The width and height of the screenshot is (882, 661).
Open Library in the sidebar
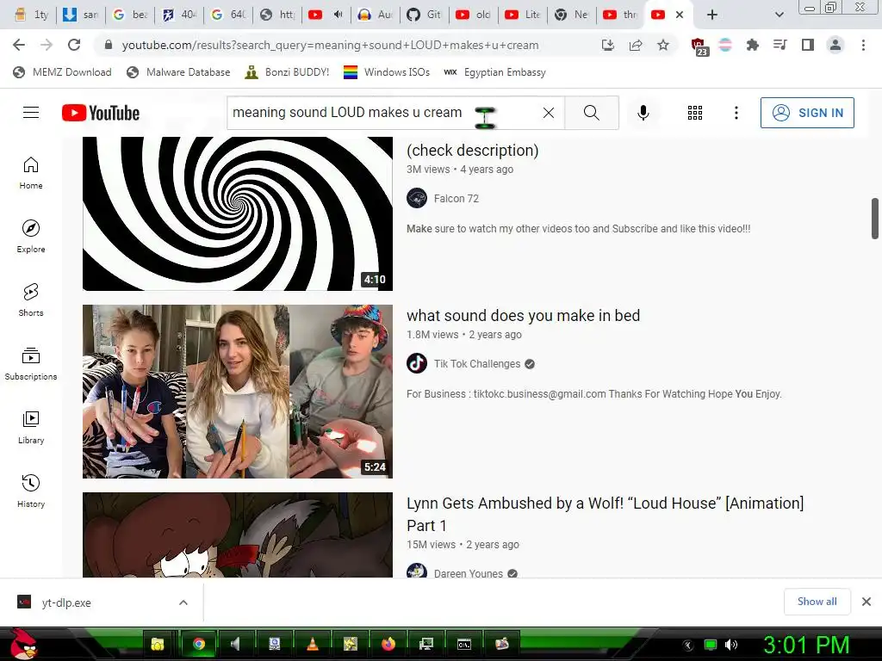(x=31, y=428)
